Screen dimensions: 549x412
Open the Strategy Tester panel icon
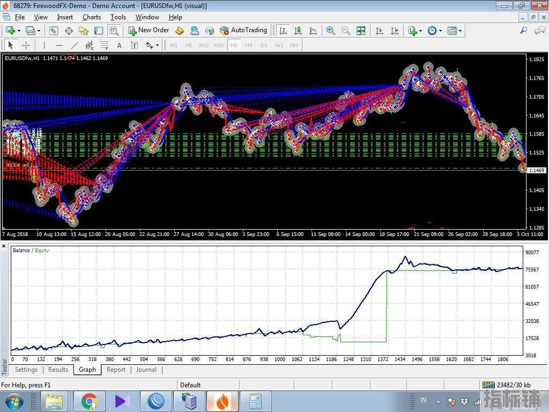click(113, 31)
